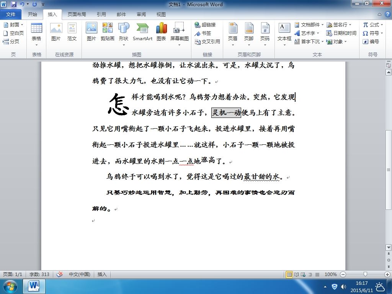392x294 pixels.
Task: Click the zoom slider handle
Action: (x=365, y=274)
